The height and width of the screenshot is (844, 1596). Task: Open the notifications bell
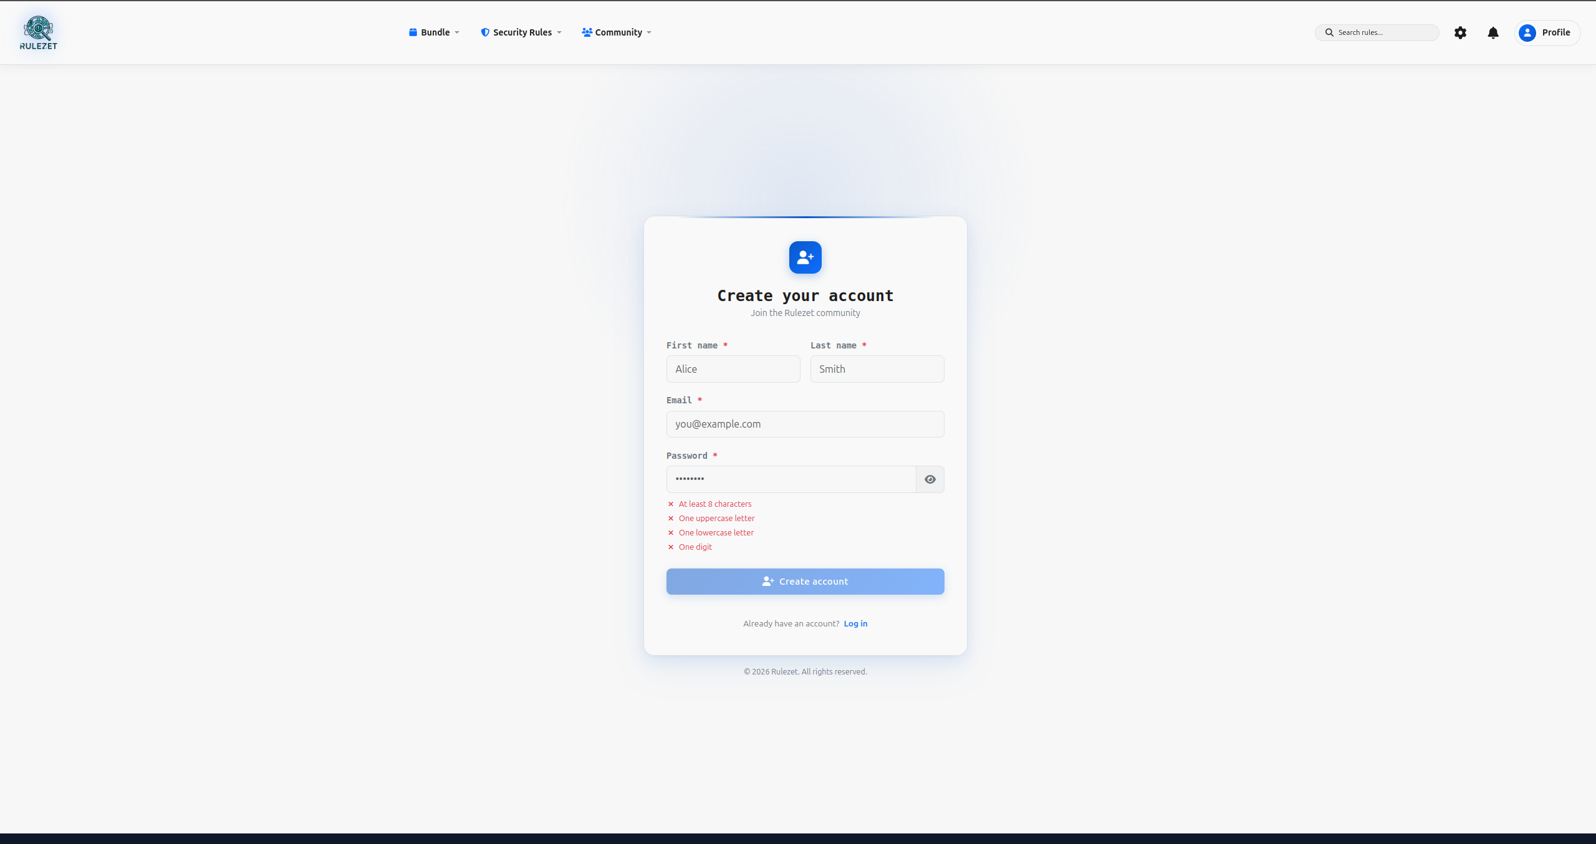point(1493,32)
